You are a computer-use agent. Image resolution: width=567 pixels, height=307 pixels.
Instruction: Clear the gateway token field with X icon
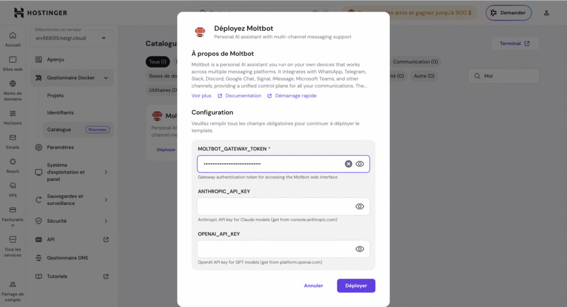click(348, 164)
